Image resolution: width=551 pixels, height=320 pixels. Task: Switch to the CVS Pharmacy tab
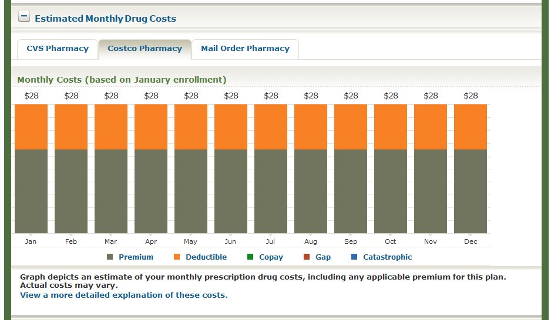[58, 49]
